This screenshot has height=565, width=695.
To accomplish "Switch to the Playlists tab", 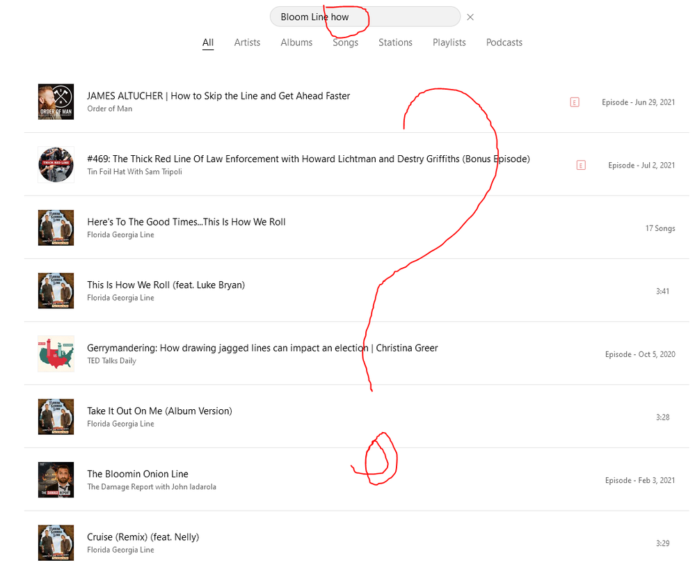I will (449, 42).
